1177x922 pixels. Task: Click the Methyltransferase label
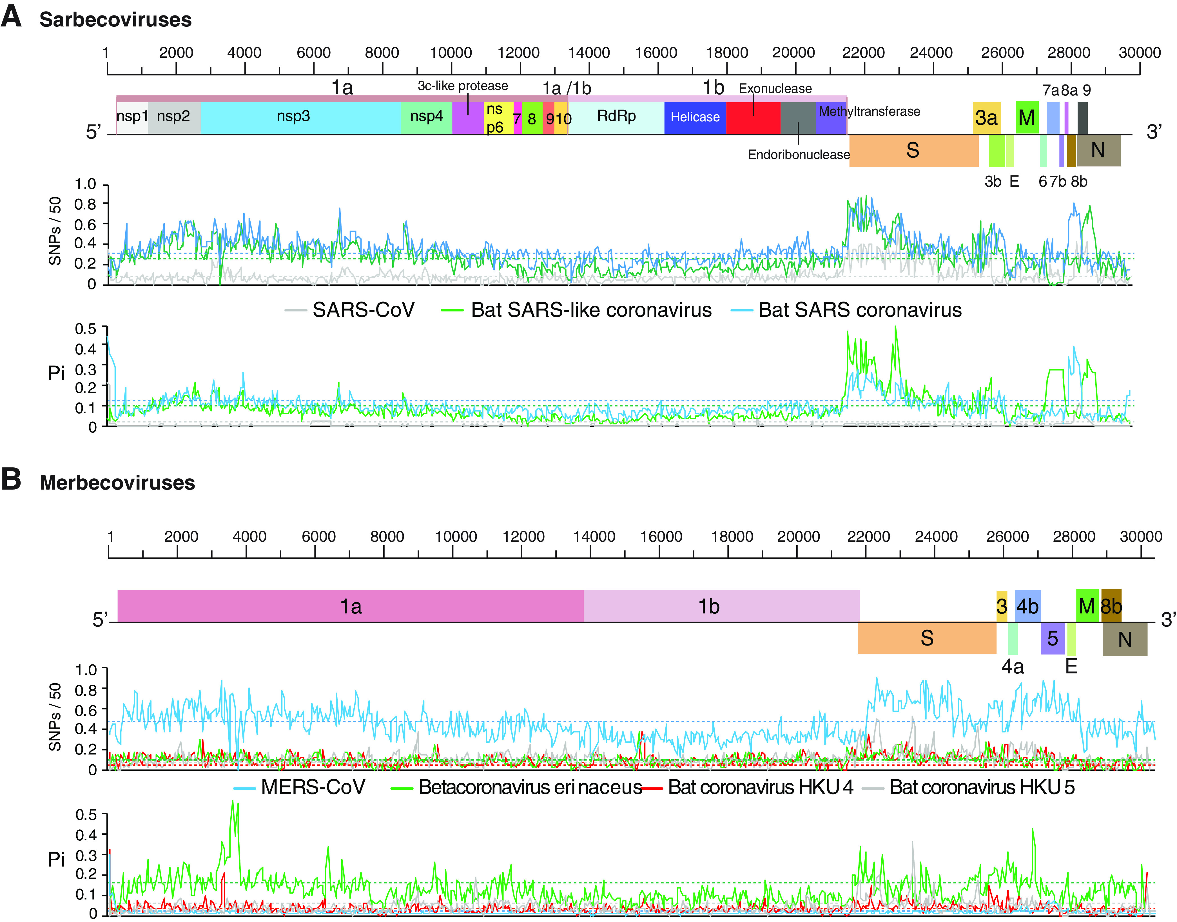click(869, 111)
